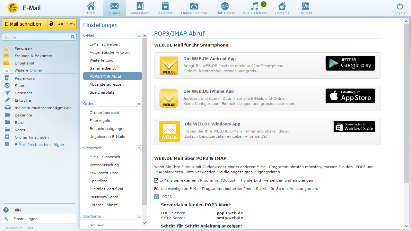Open the Online-Speicher
Viewport: 411px width, 231px height.
point(194,8)
